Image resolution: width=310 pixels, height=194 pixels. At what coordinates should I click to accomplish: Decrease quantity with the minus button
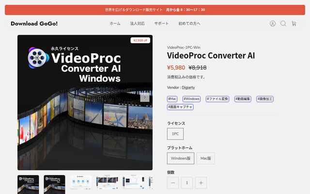click(x=173, y=183)
